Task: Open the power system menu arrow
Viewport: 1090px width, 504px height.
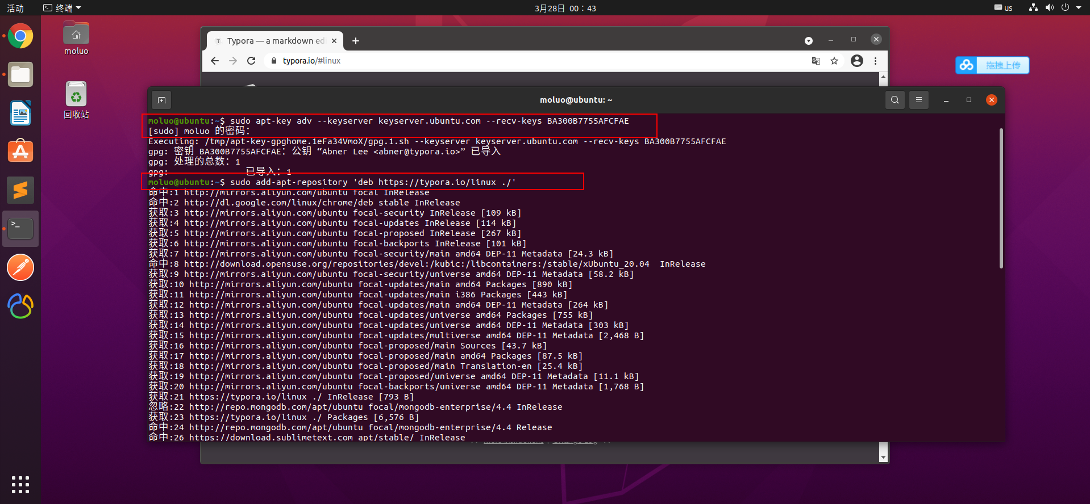Action: tap(1079, 8)
